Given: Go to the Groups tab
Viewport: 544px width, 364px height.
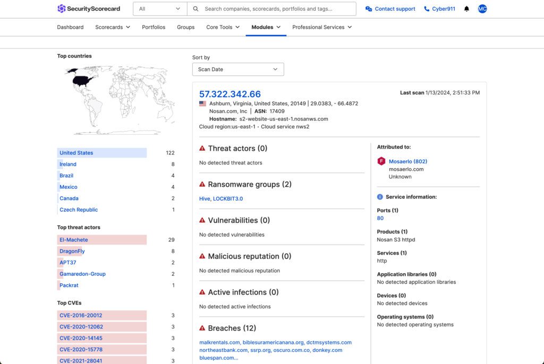Looking at the screenshot, I should coord(185,27).
